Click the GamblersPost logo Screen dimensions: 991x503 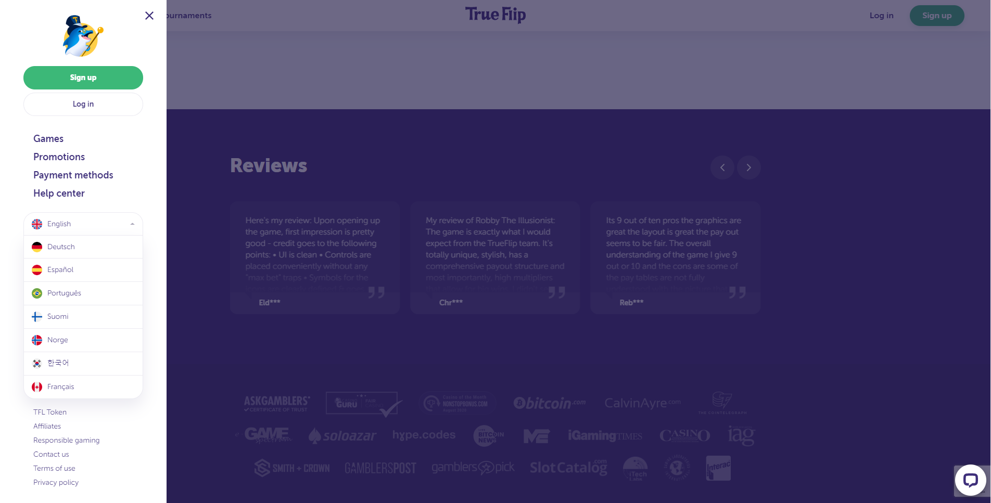coord(380,468)
